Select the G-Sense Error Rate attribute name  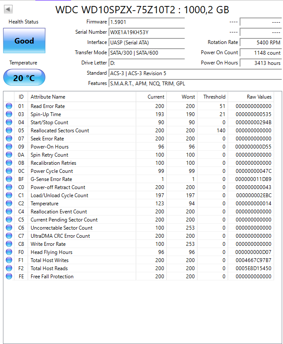coord(51,179)
